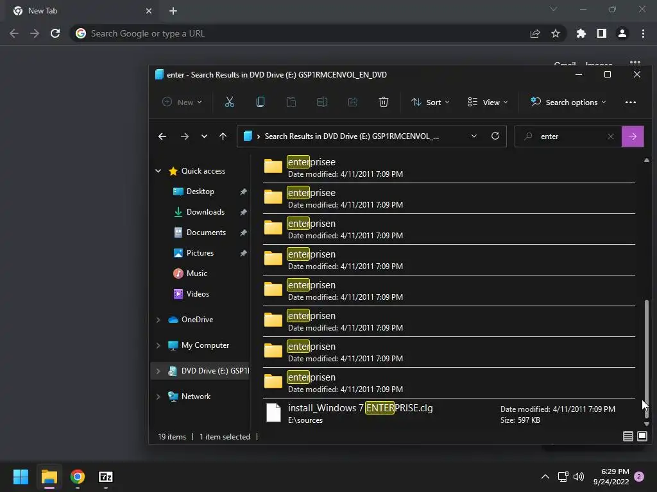Screen dimensions: 657x492
Task: Open the See more three-dot menu in Explorer
Action: tap(630, 102)
